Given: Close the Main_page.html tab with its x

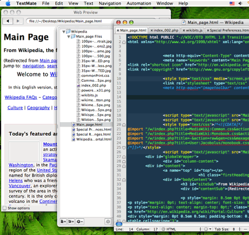Looking at the screenshot, I should coord(118,30).
